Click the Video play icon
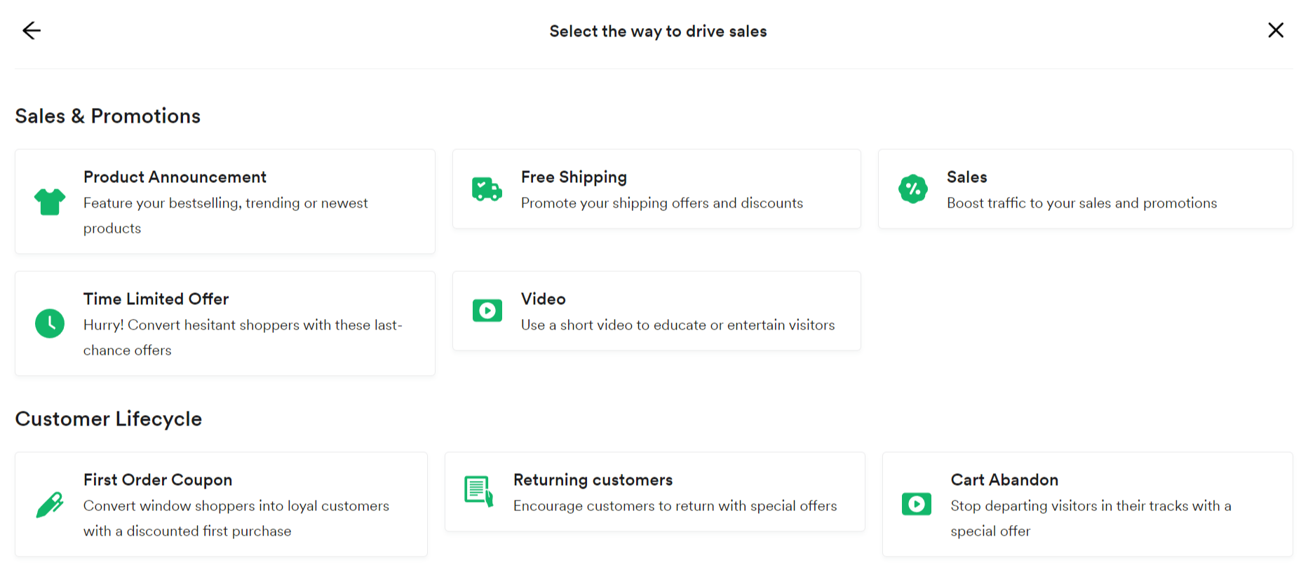 487,311
